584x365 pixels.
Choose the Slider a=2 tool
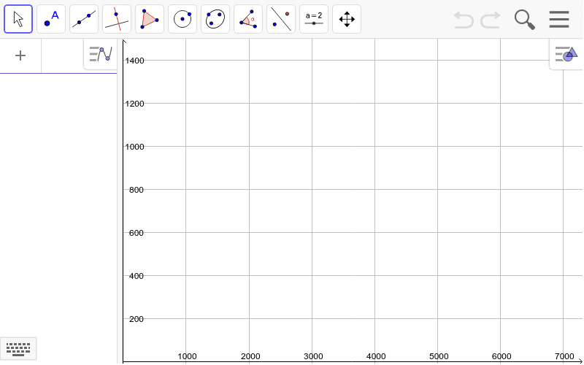point(314,19)
